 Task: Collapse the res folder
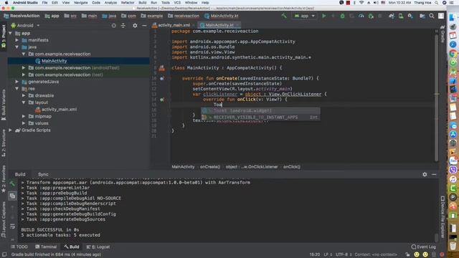point(17,89)
